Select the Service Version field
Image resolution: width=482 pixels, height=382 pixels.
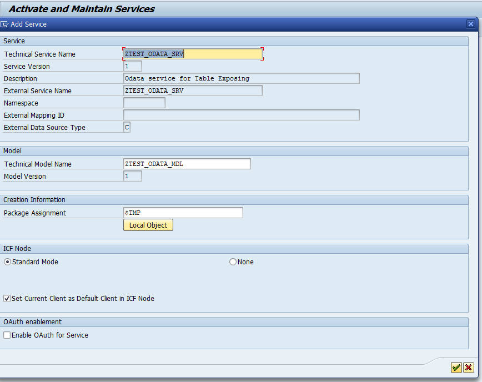point(132,66)
